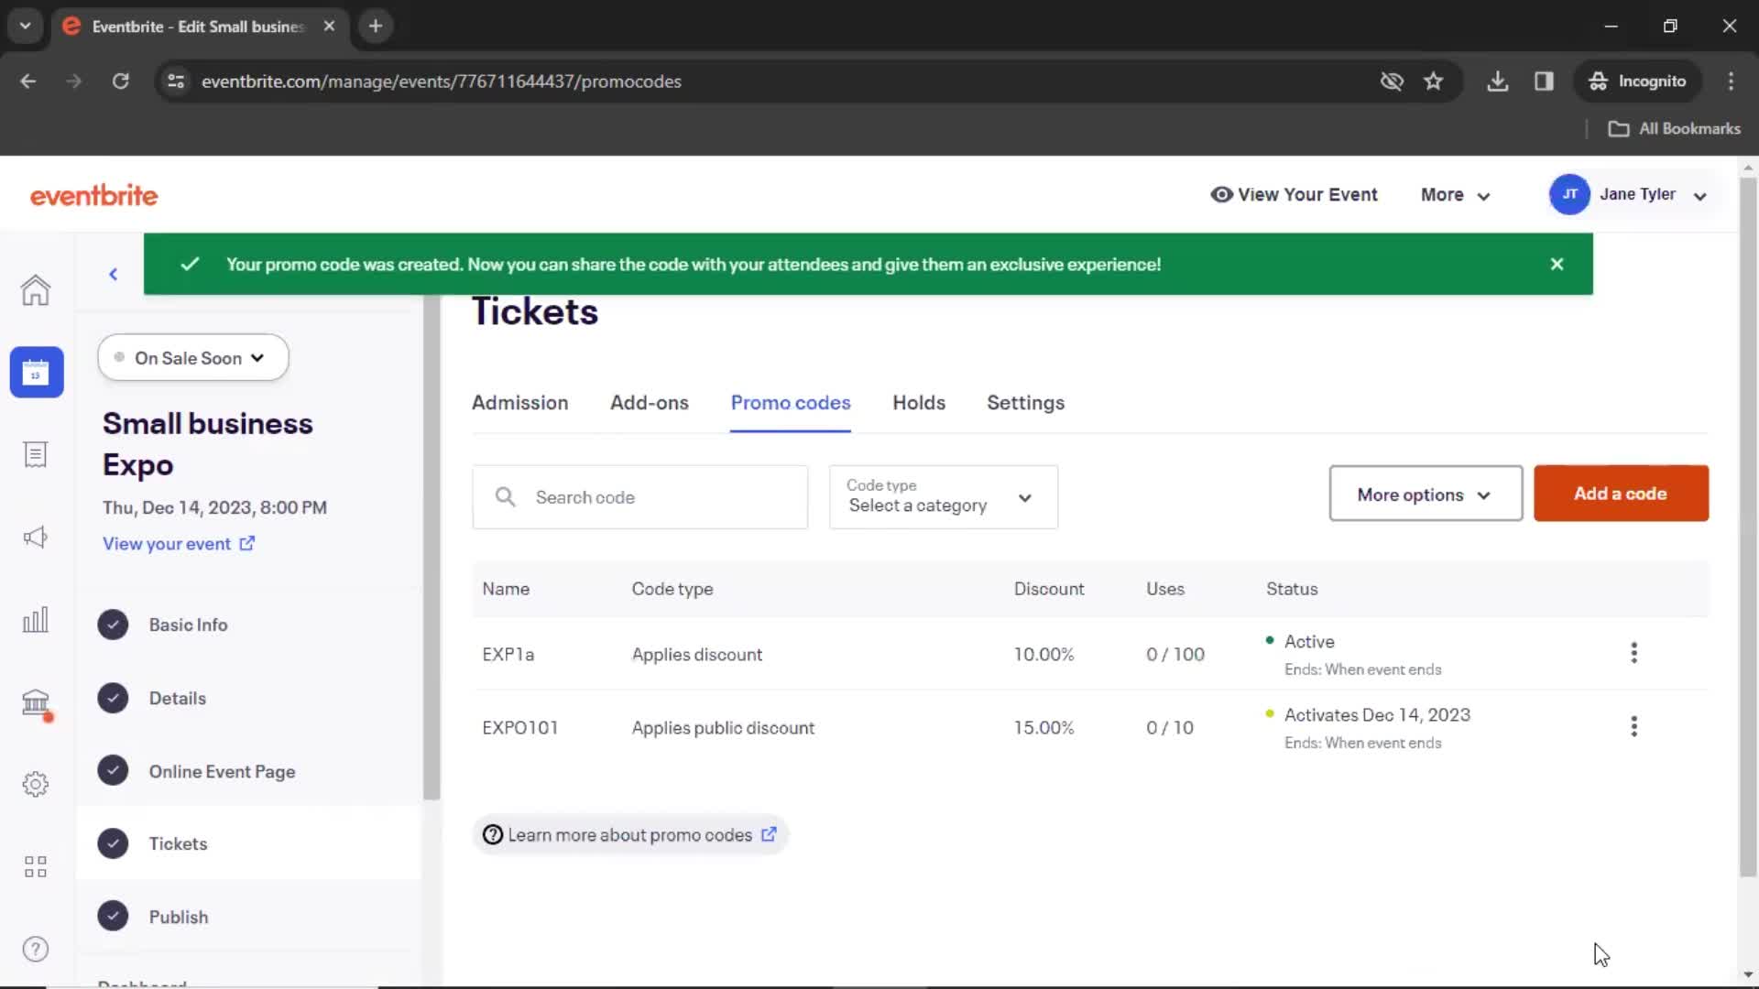Viewport: 1759px width, 989px height.
Task: Switch to the Holds tab
Action: [918, 403]
